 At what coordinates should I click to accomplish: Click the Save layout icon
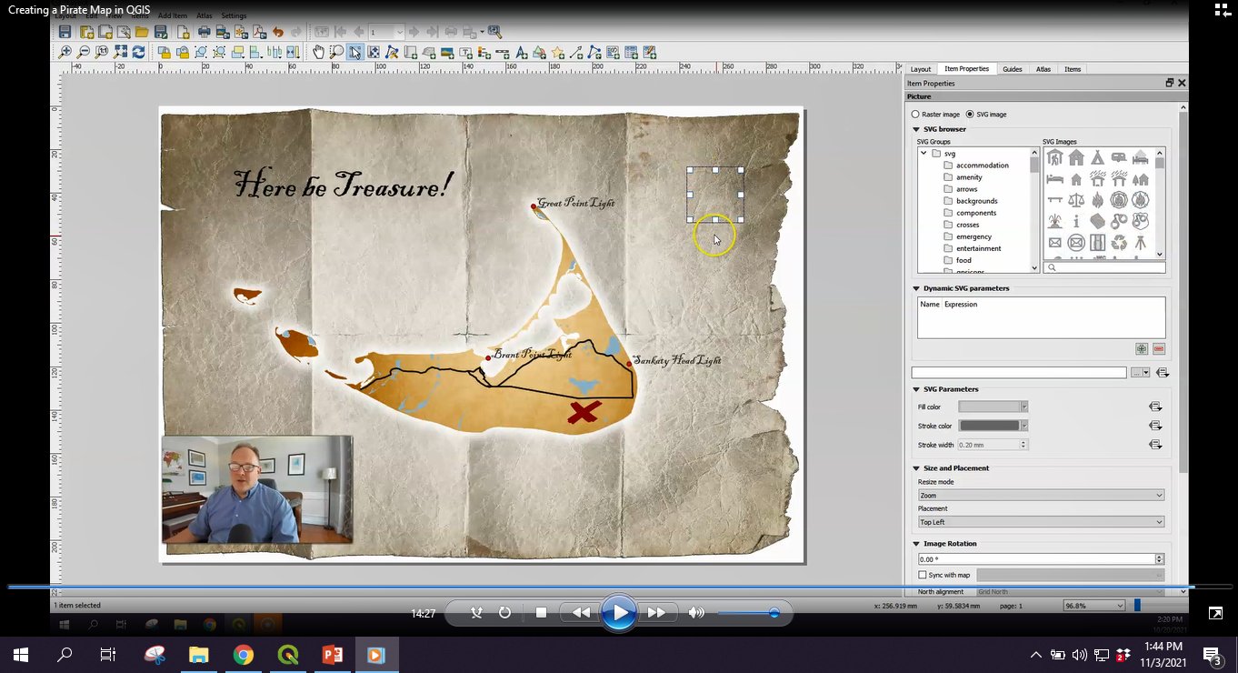point(65,32)
